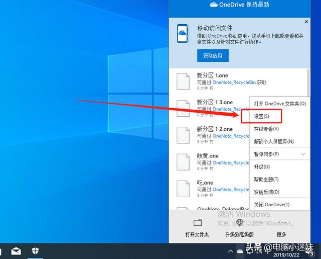
Task: Click file icon for 新分区 1 2.one
Action: tap(183, 135)
